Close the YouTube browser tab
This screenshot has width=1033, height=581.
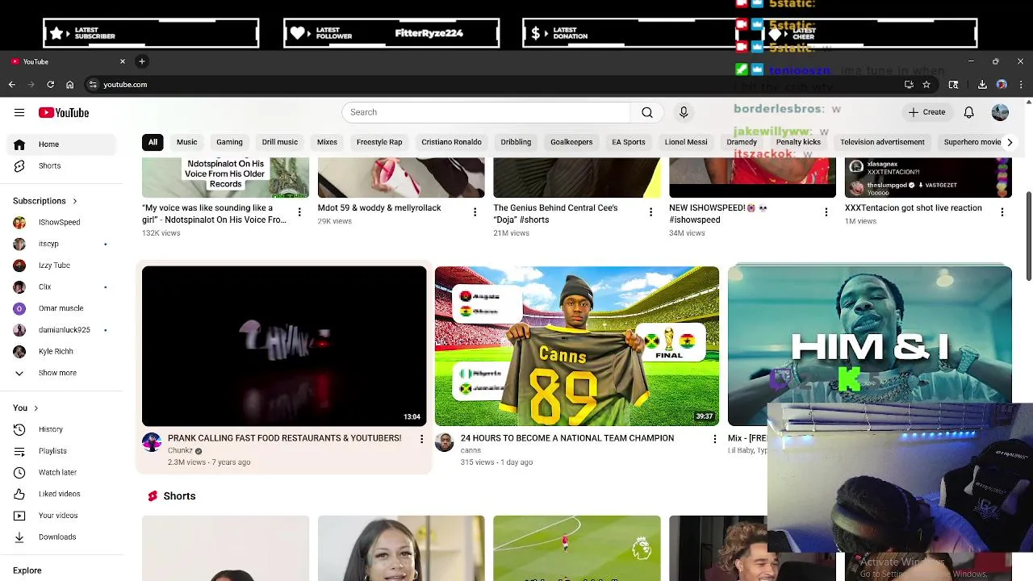tap(123, 61)
